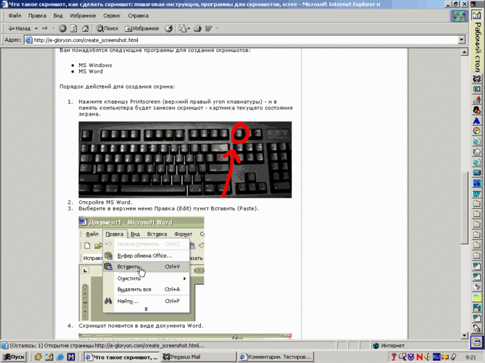Click the keyboard photo on the page
Screen dimensions: 485x363
point(185,160)
